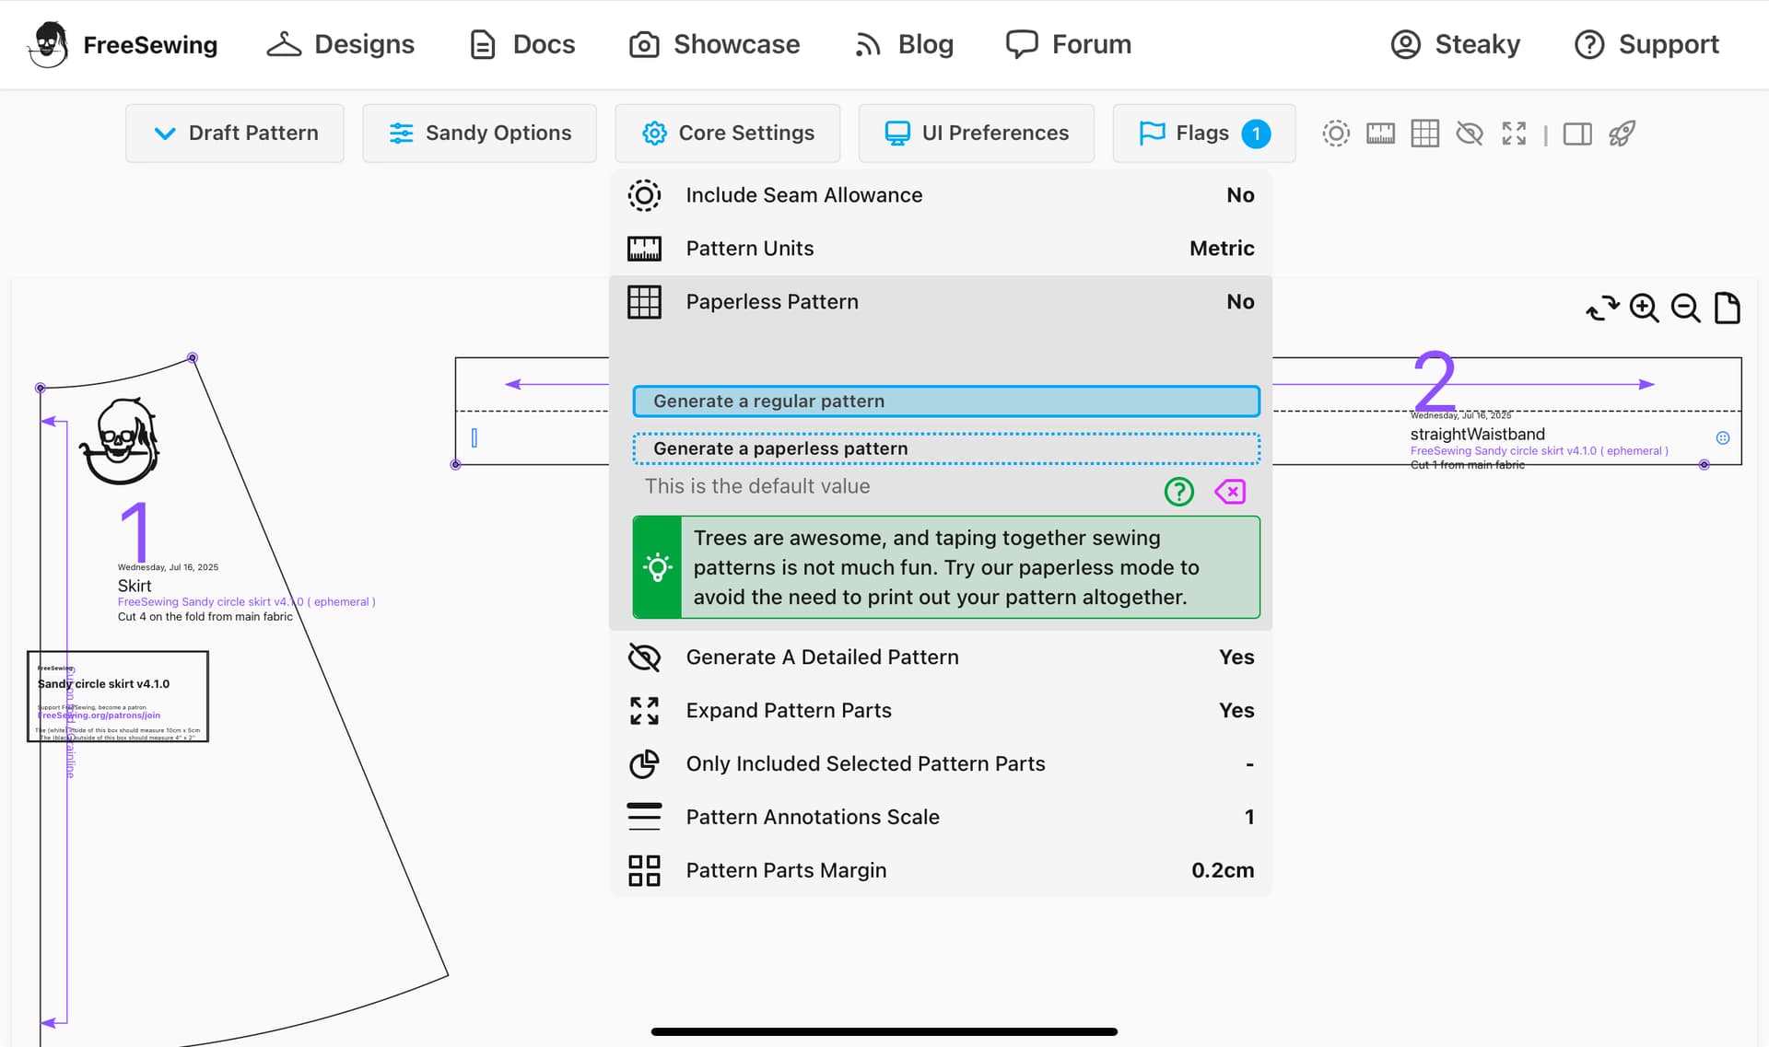Screen dimensions: 1769x1047
Task: Toggle paperless grid icon in toolbar
Action: pyautogui.click(x=1424, y=134)
